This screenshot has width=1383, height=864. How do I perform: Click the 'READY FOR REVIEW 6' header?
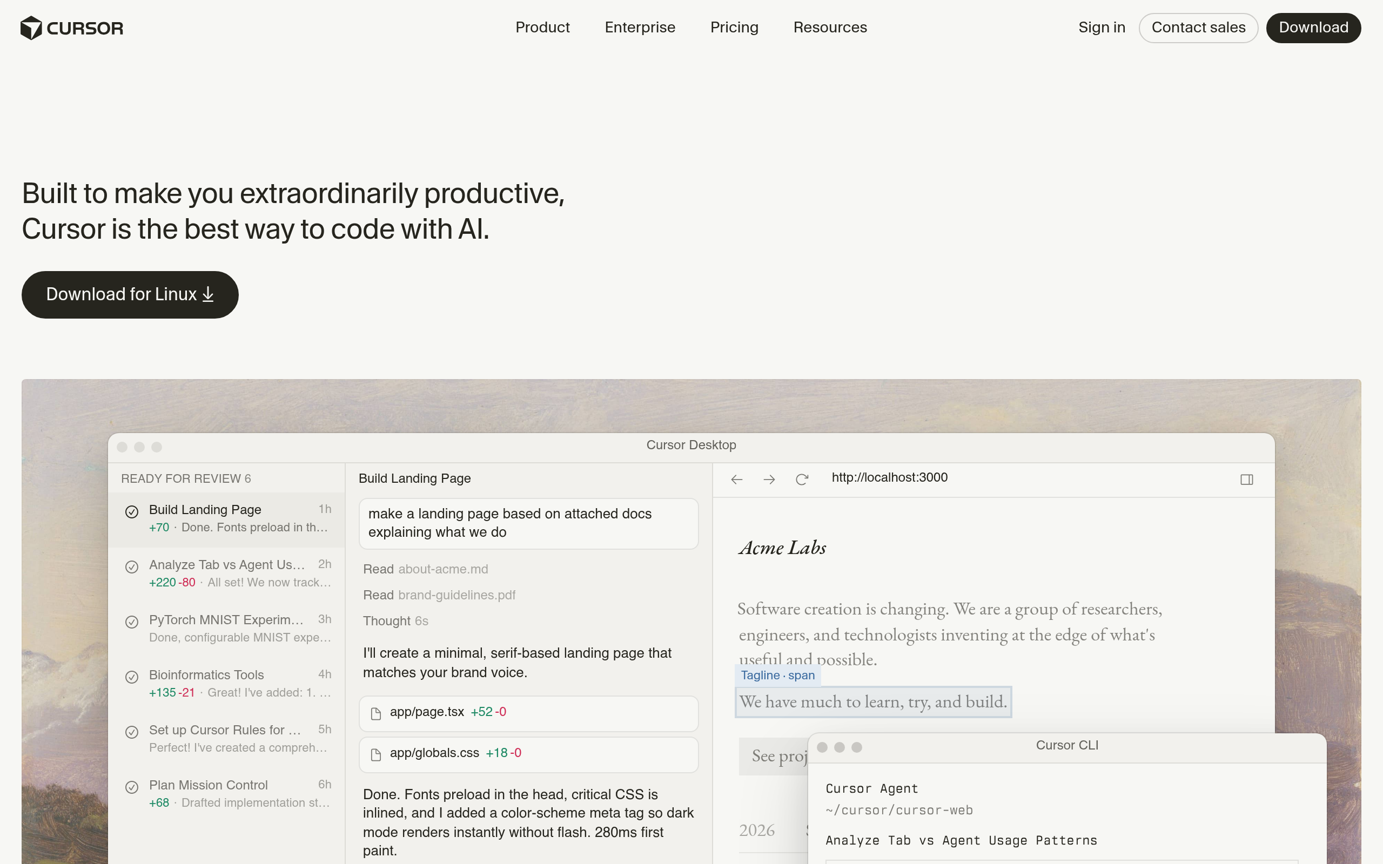coord(186,479)
